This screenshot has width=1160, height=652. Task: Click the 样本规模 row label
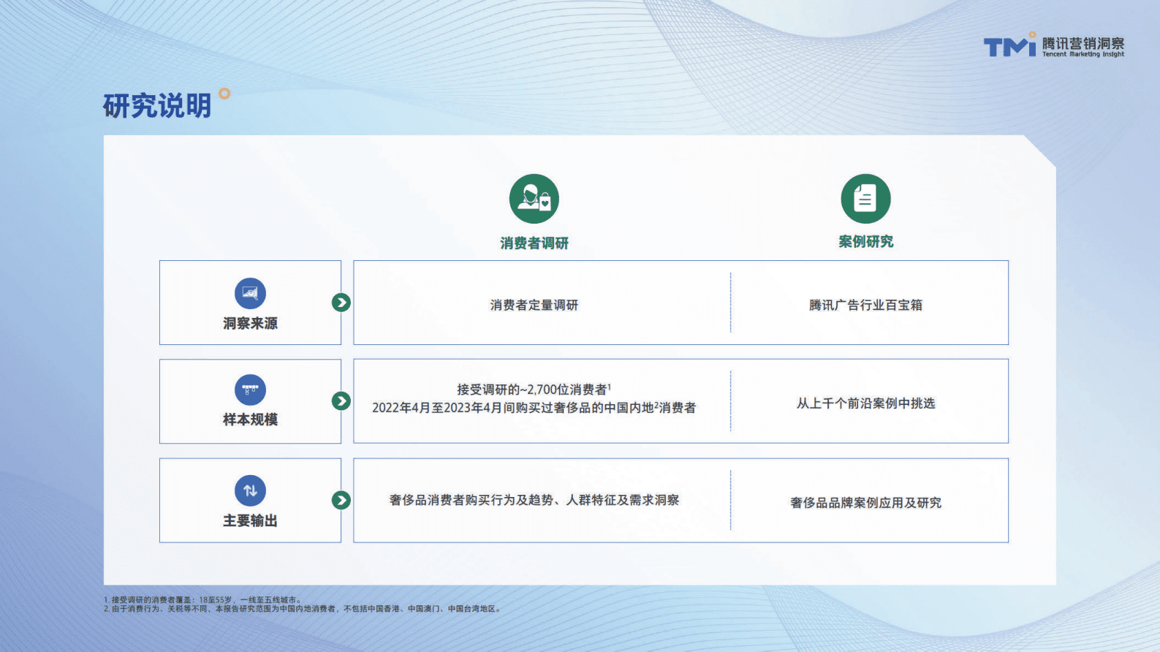(250, 420)
